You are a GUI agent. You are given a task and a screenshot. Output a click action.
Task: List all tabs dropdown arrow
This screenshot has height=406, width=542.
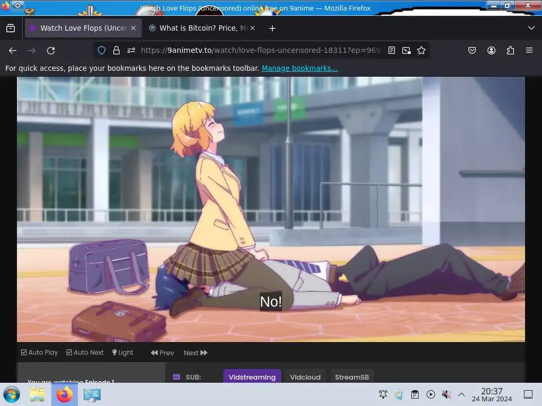click(531, 28)
